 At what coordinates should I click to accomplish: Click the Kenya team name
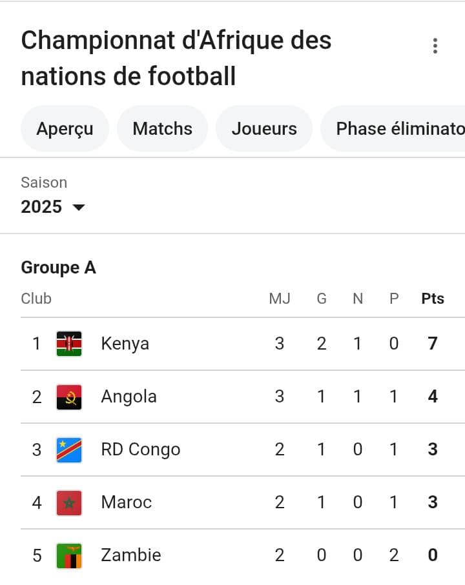125,344
